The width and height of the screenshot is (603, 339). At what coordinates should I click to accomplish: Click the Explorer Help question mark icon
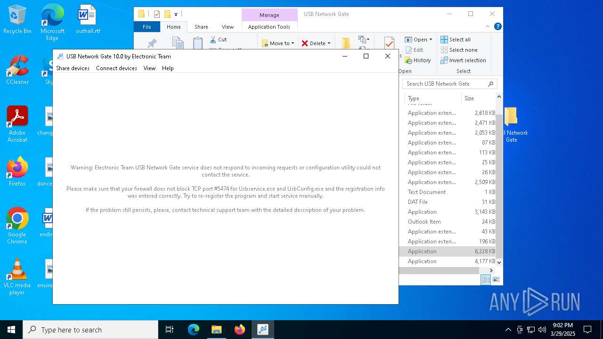[497, 26]
